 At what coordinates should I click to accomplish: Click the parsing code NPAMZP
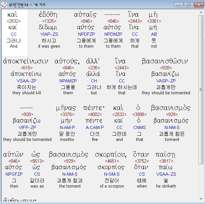(x=68, y=81)
